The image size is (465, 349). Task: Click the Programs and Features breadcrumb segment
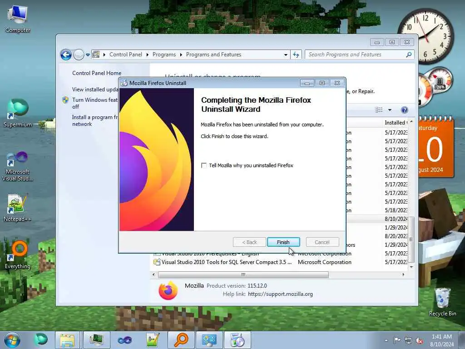click(213, 55)
